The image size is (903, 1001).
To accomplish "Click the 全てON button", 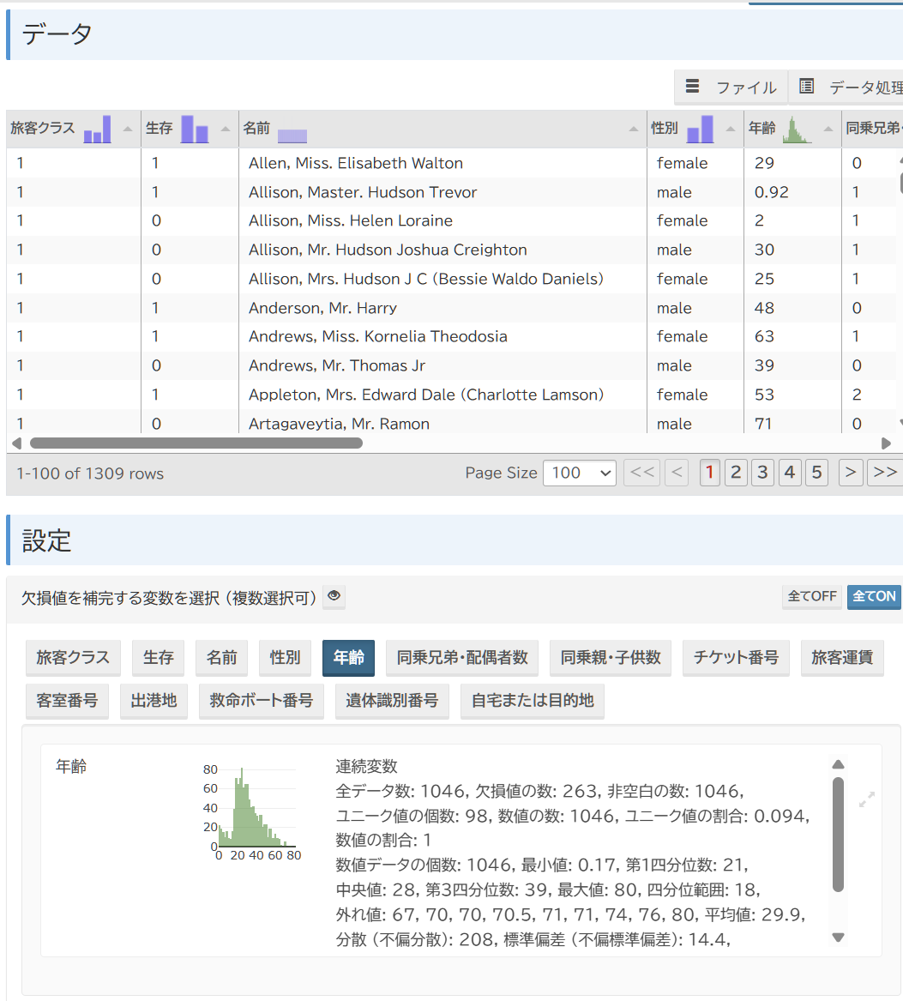I will click(x=874, y=596).
